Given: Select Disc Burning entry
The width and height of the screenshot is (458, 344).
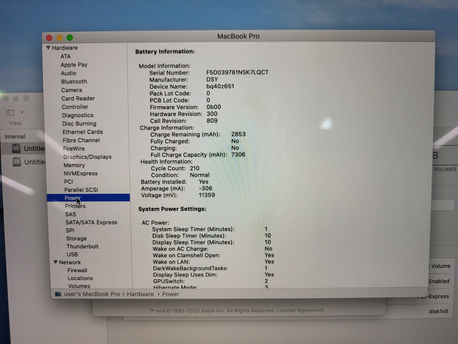Looking at the screenshot, I should pyautogui.click(x=79, y=123).
